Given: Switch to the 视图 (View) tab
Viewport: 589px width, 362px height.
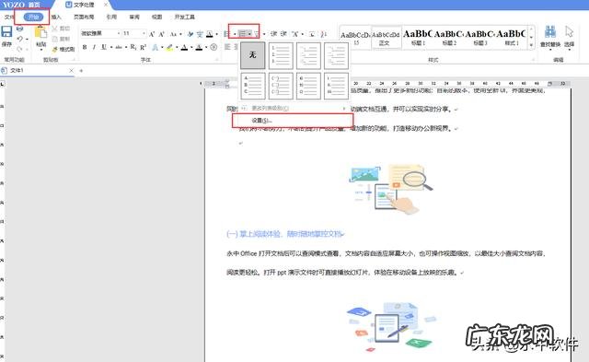Looking at the screenshot, I should tap(156, 17).
